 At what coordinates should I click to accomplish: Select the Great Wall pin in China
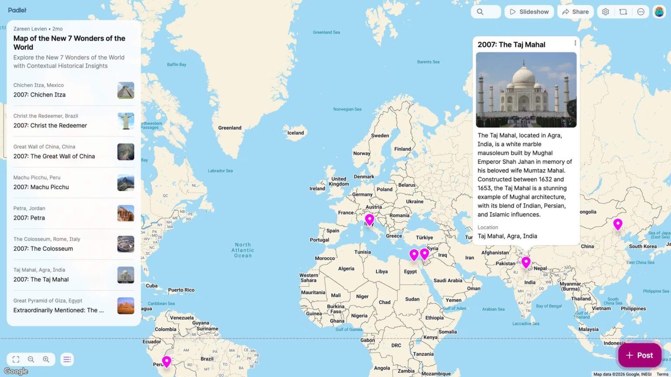click(618, 223)
